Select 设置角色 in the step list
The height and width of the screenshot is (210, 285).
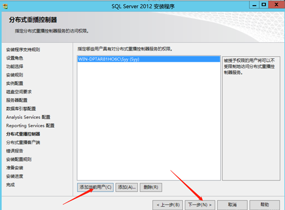click(14, 58)
